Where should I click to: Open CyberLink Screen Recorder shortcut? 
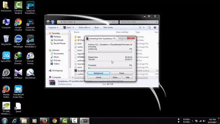pos(30,24)
